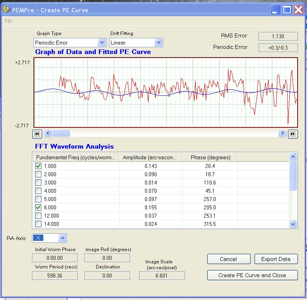Click amplitude value 0.037

(151, 216)
